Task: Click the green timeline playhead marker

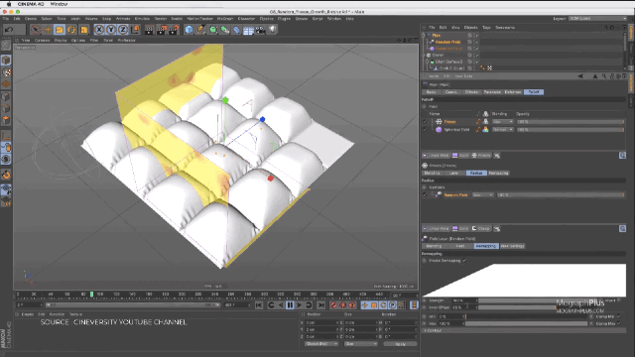Action: point(92,295)
